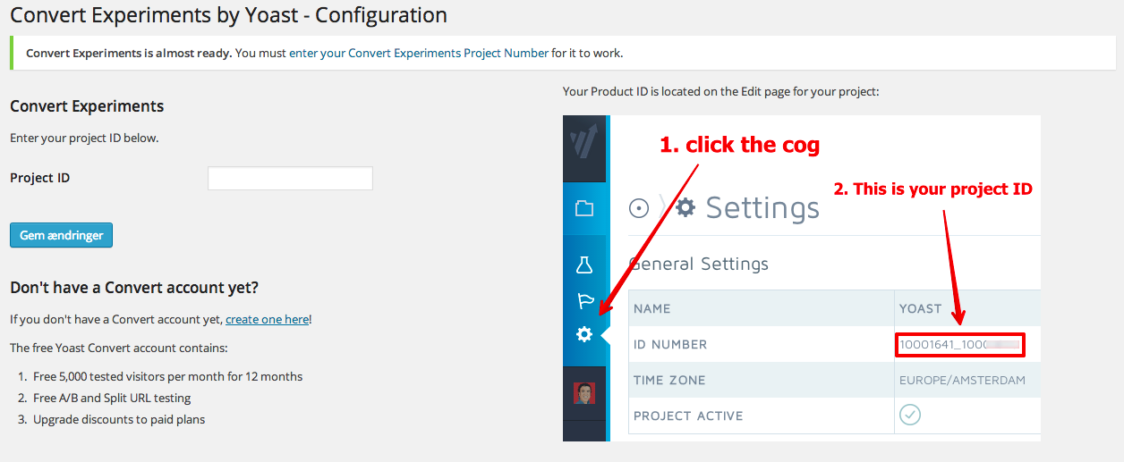Click the user avatar in the sidebar

pos(584,393)
